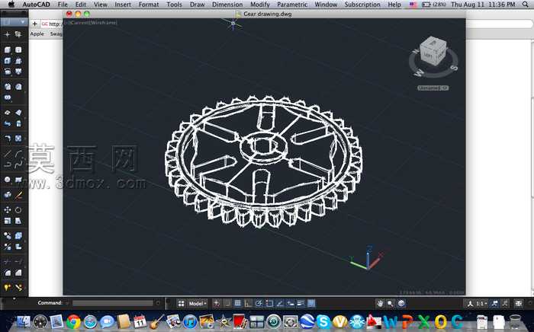
Task: Open the Subscription menu
Action: pyautogui.click(x=362, y=5)
